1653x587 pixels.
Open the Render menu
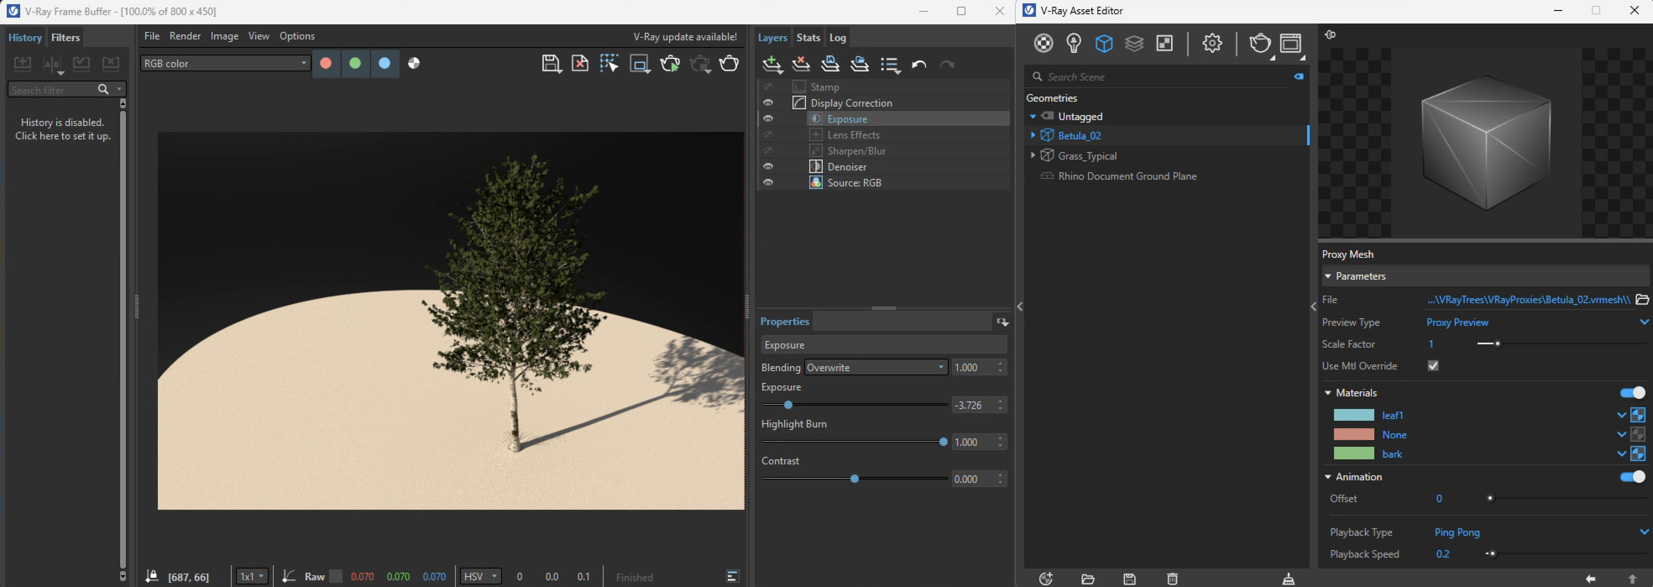185,36
